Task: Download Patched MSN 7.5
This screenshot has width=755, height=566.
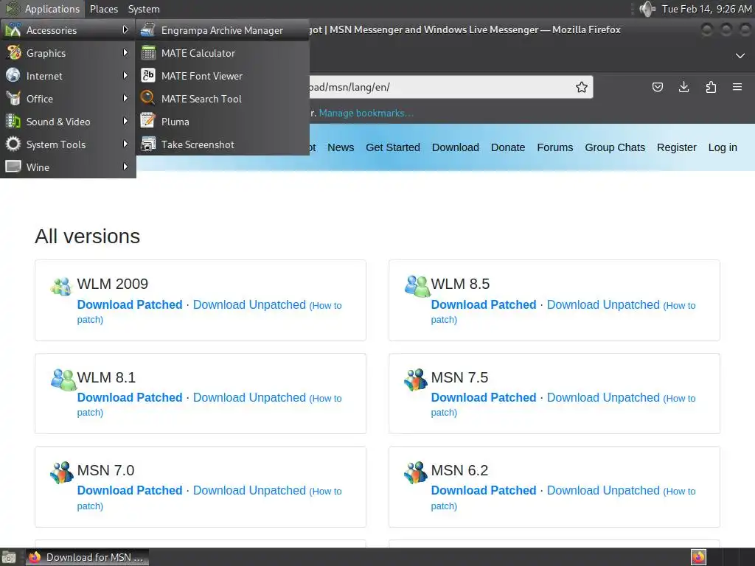Action: 484,397
